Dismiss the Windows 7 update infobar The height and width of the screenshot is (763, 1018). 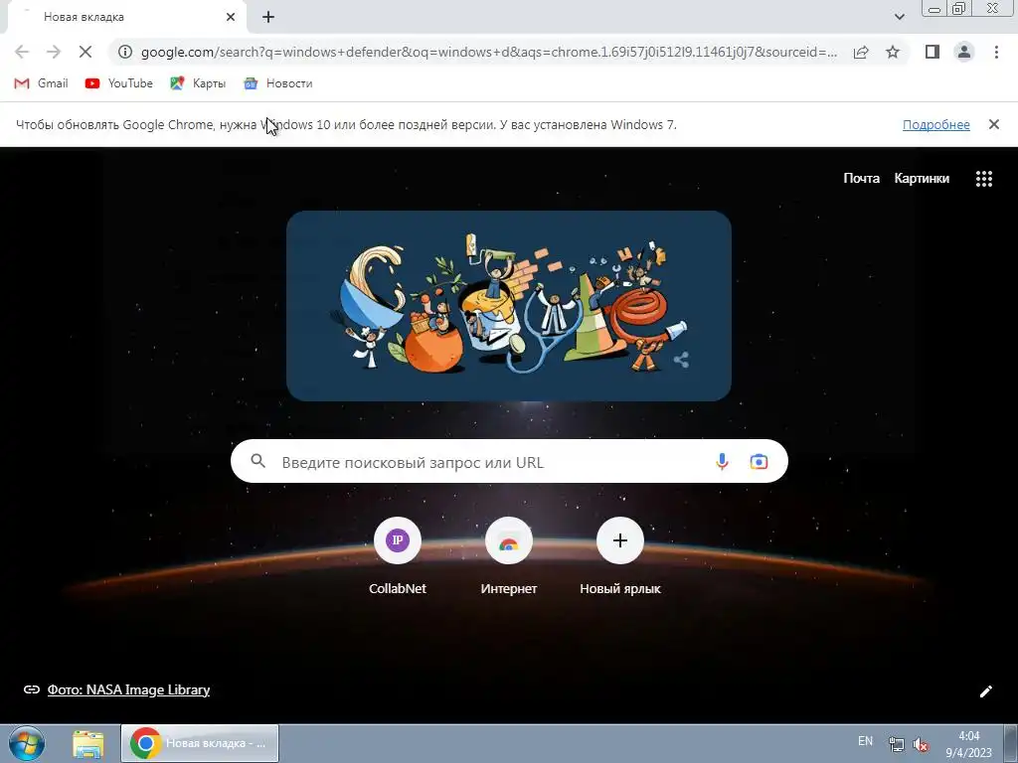pos(993,124)
